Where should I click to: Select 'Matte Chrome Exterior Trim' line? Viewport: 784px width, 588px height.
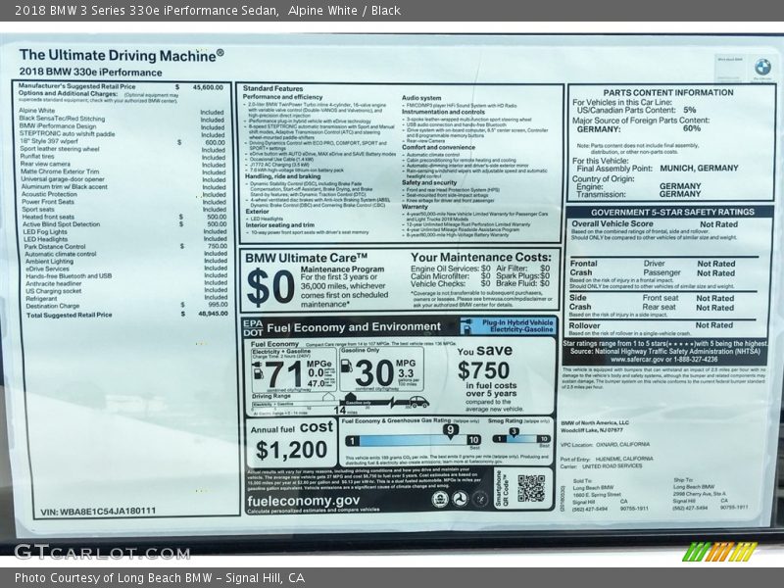pos(60,171)
